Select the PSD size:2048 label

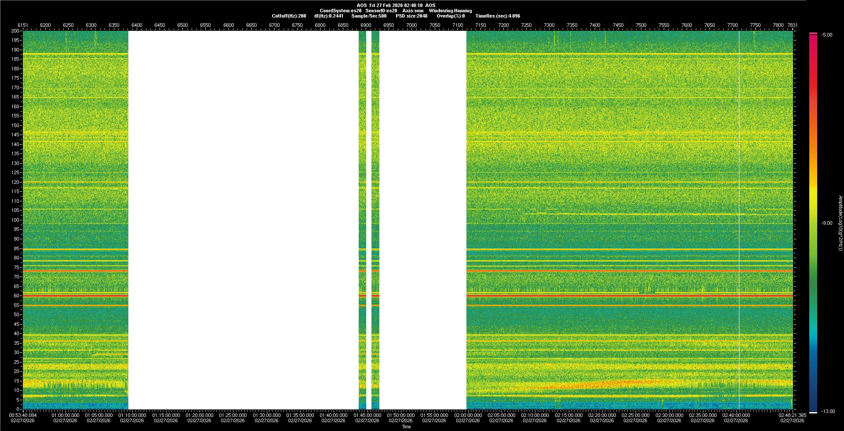[411, 16]
